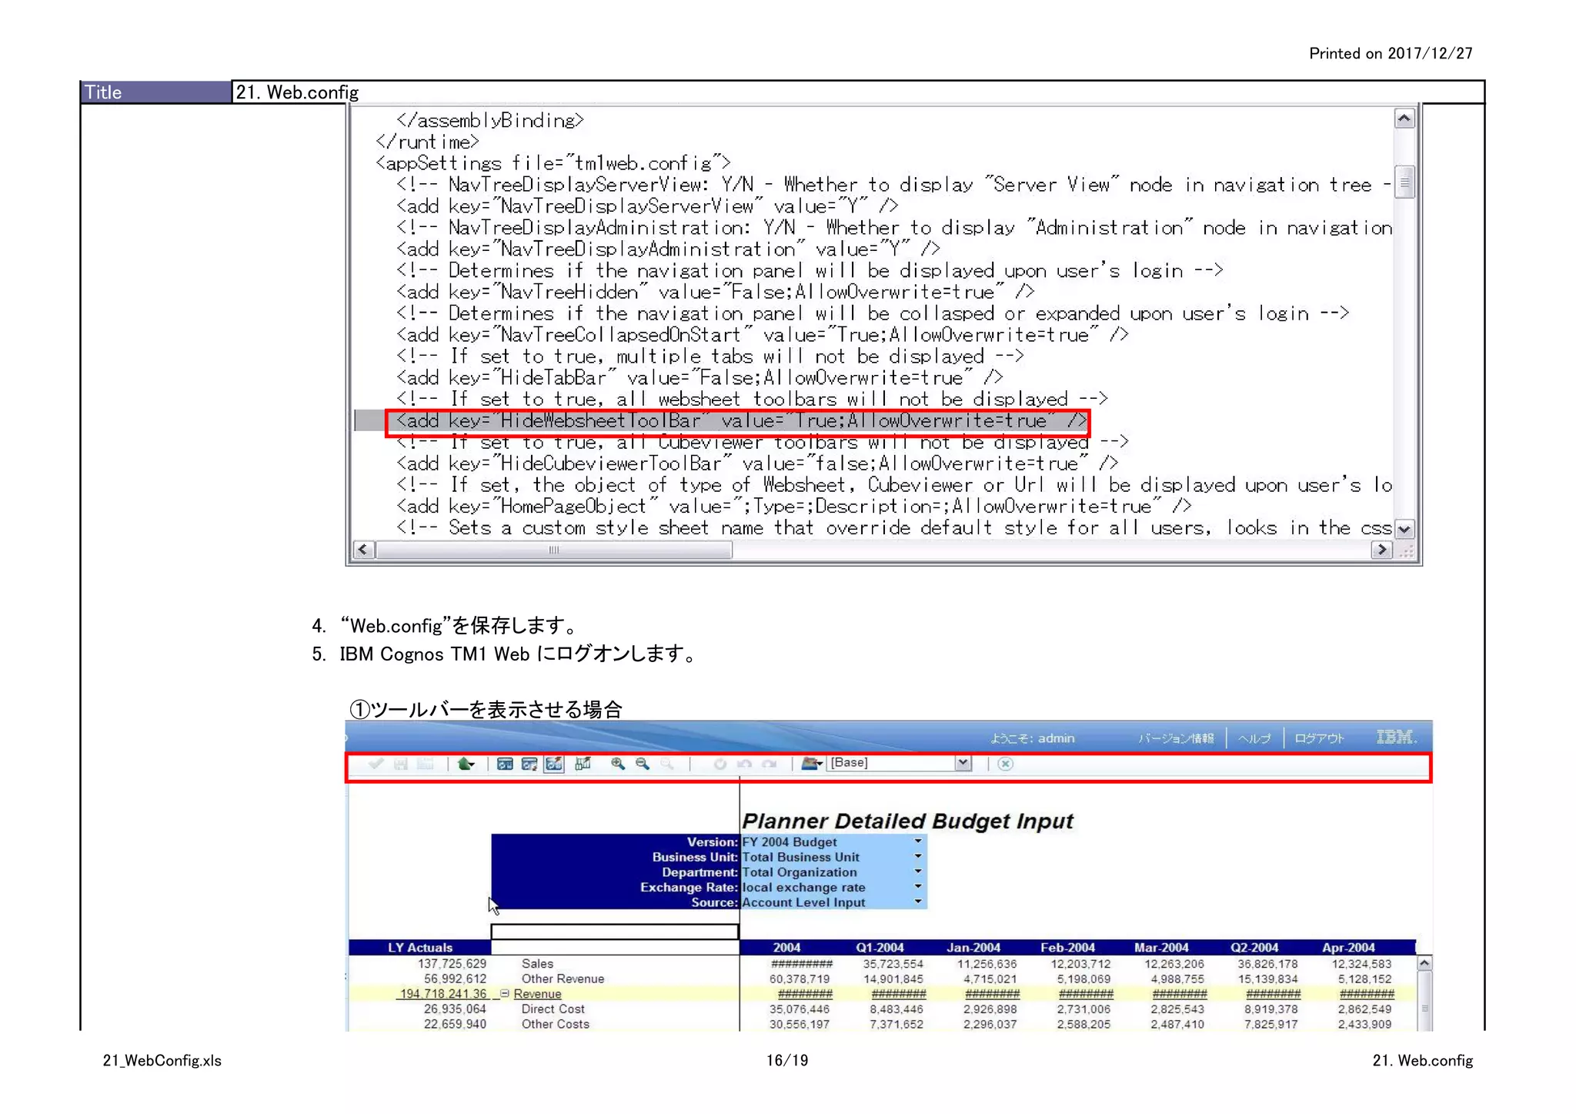
Task: Click the 194,718,241.36 LY Actuals link
Action: tap(443, 994)
